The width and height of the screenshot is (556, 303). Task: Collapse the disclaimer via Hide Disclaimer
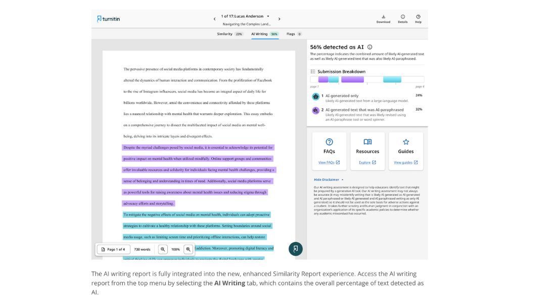325,179
